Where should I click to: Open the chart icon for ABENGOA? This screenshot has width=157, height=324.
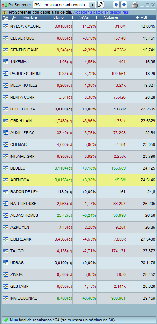(6, 180)
